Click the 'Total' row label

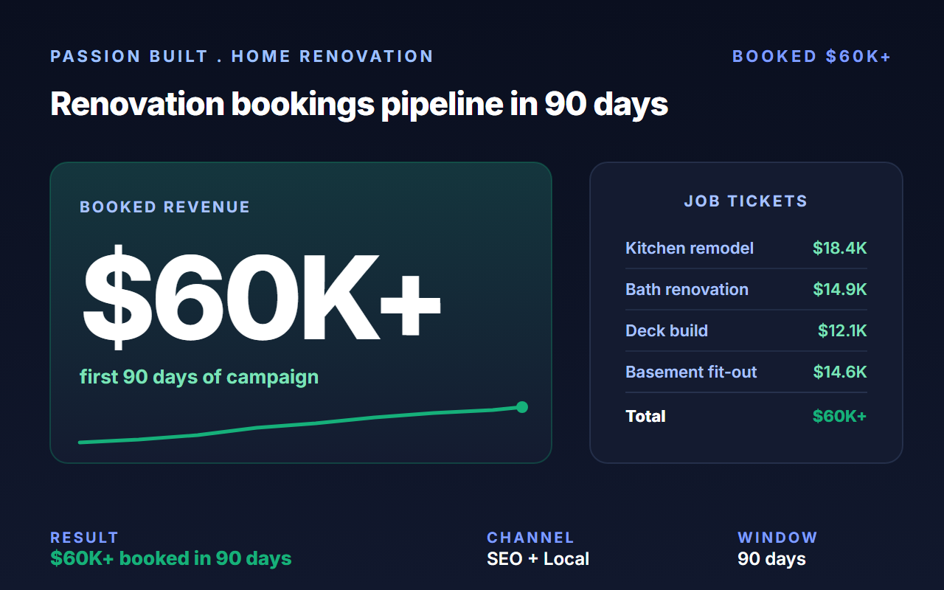pos(645,417)
